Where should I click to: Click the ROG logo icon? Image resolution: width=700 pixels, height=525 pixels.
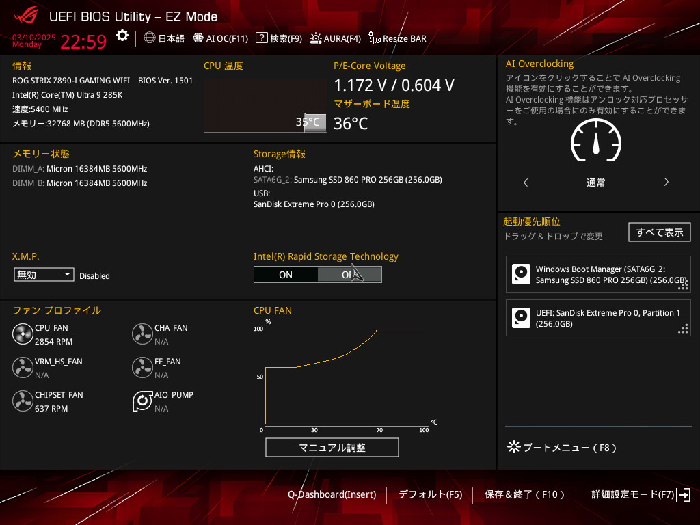click(25, 16)
